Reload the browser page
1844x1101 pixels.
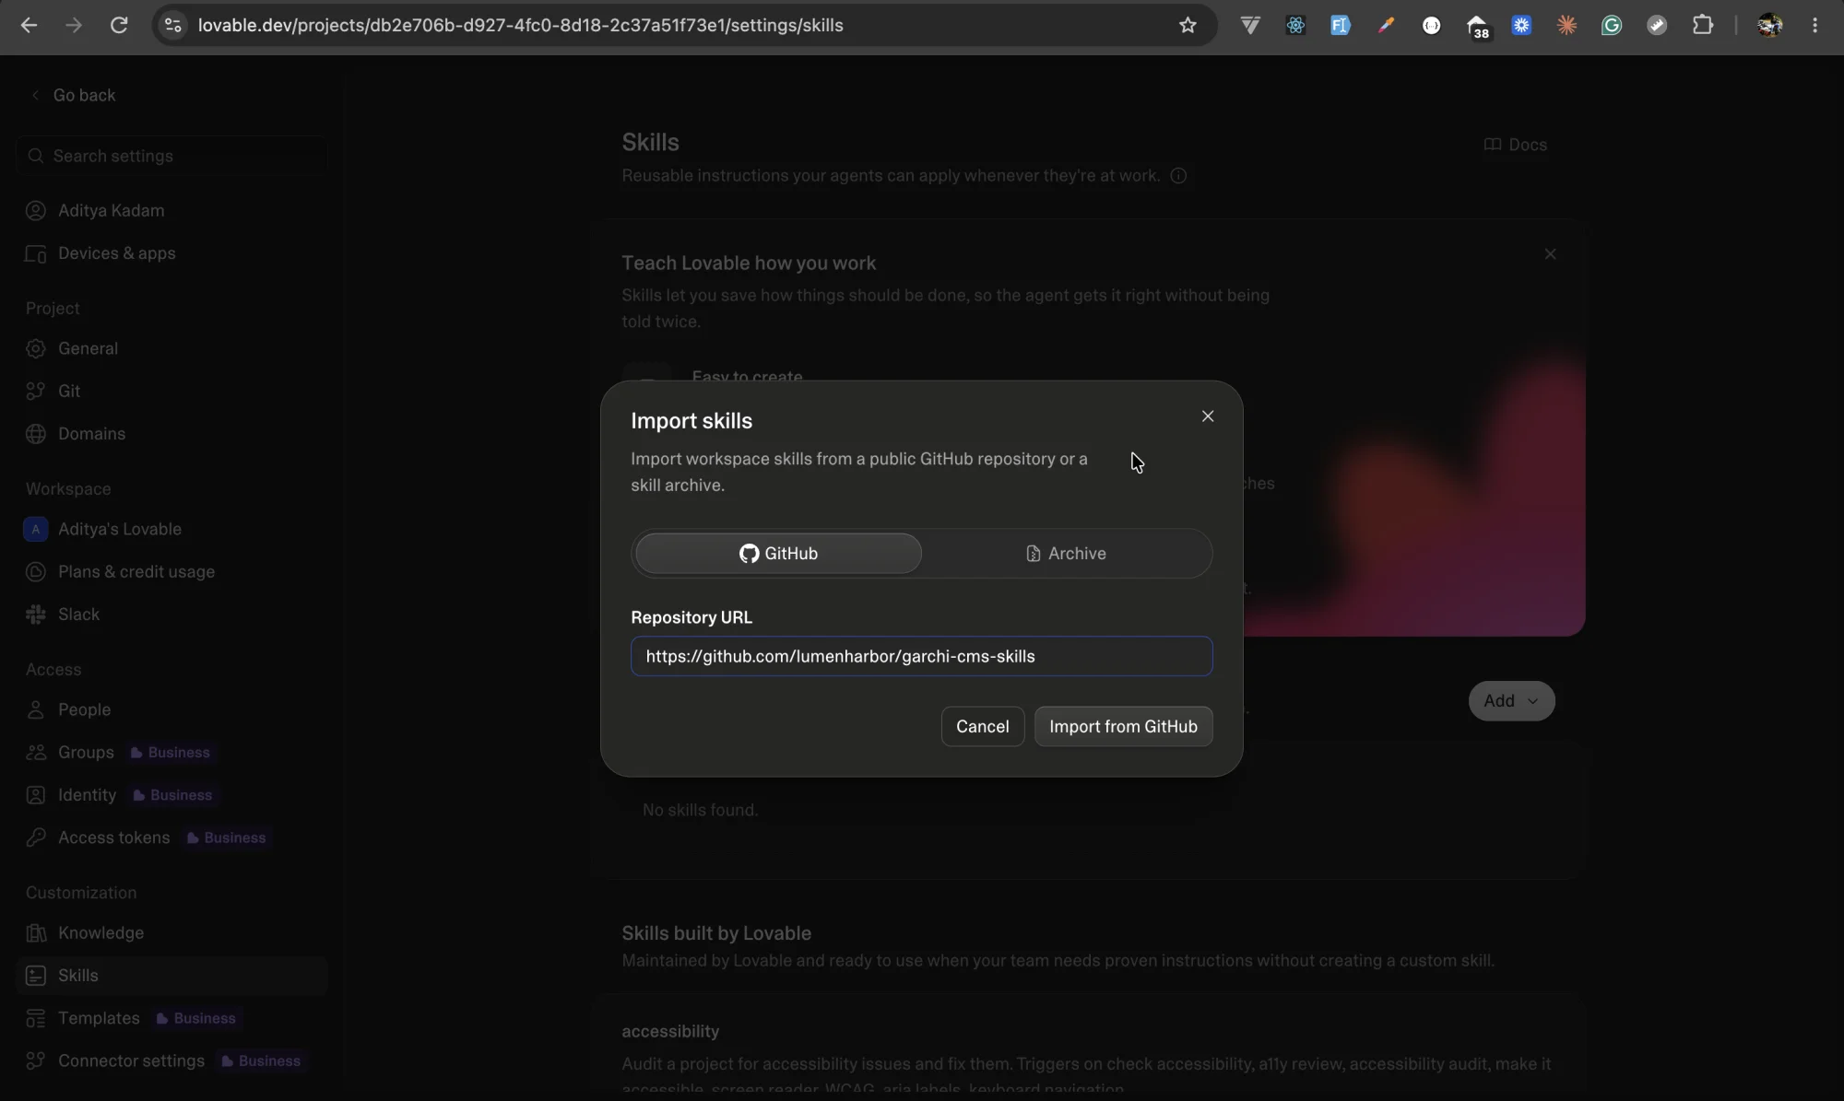[x=119, y=25]
